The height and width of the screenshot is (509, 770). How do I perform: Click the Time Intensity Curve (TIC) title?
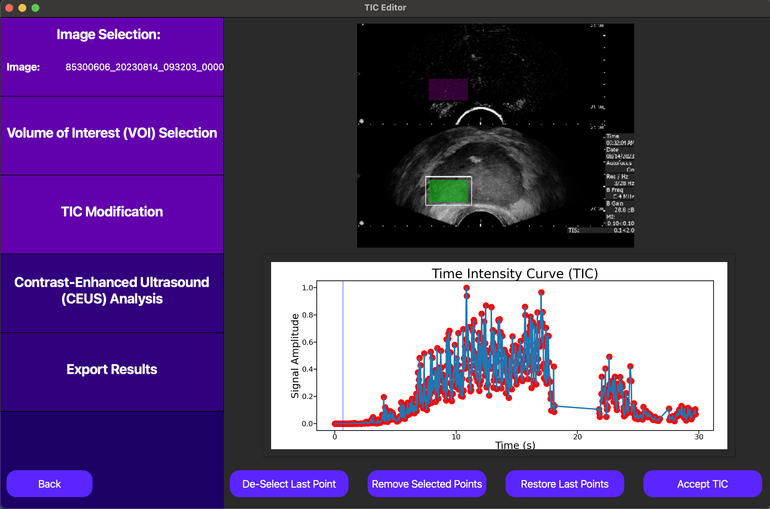click(x=515, y=273)
